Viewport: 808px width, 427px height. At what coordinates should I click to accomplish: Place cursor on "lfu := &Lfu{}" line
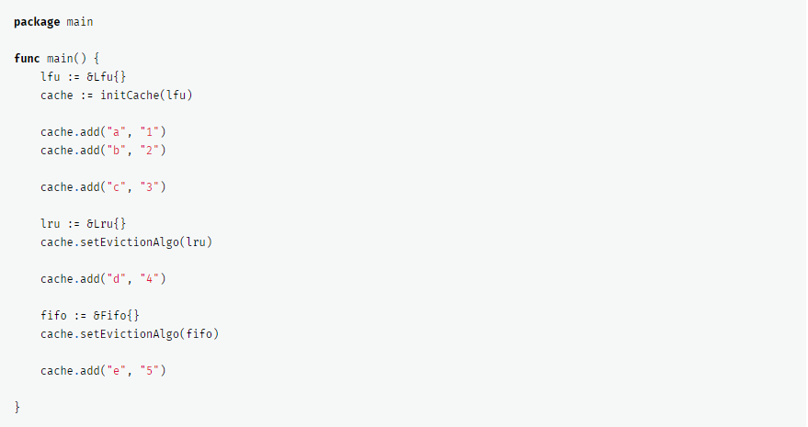89,76
